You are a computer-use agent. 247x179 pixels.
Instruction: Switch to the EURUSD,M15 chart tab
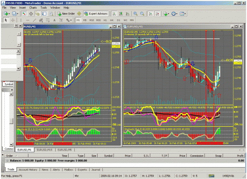45,150
